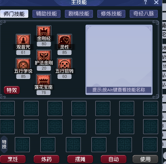Open the 修炼技能 tab
166x164 pixels.
pos(111,14)
